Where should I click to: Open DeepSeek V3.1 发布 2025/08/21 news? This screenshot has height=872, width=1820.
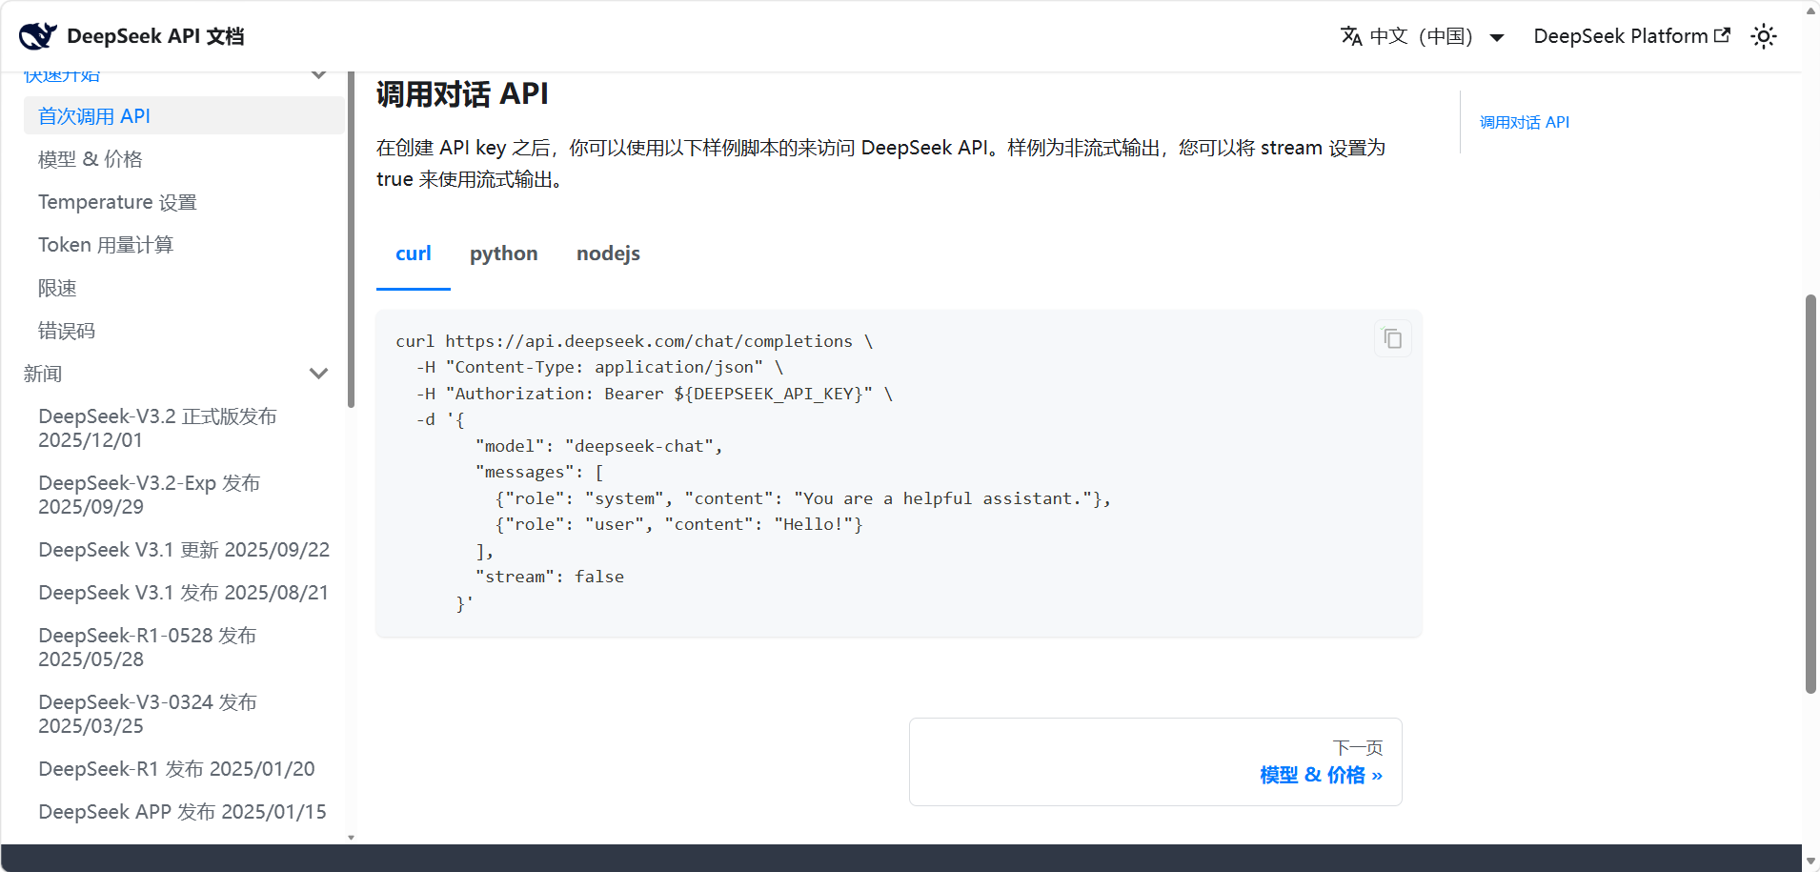[x=184, y=593]
